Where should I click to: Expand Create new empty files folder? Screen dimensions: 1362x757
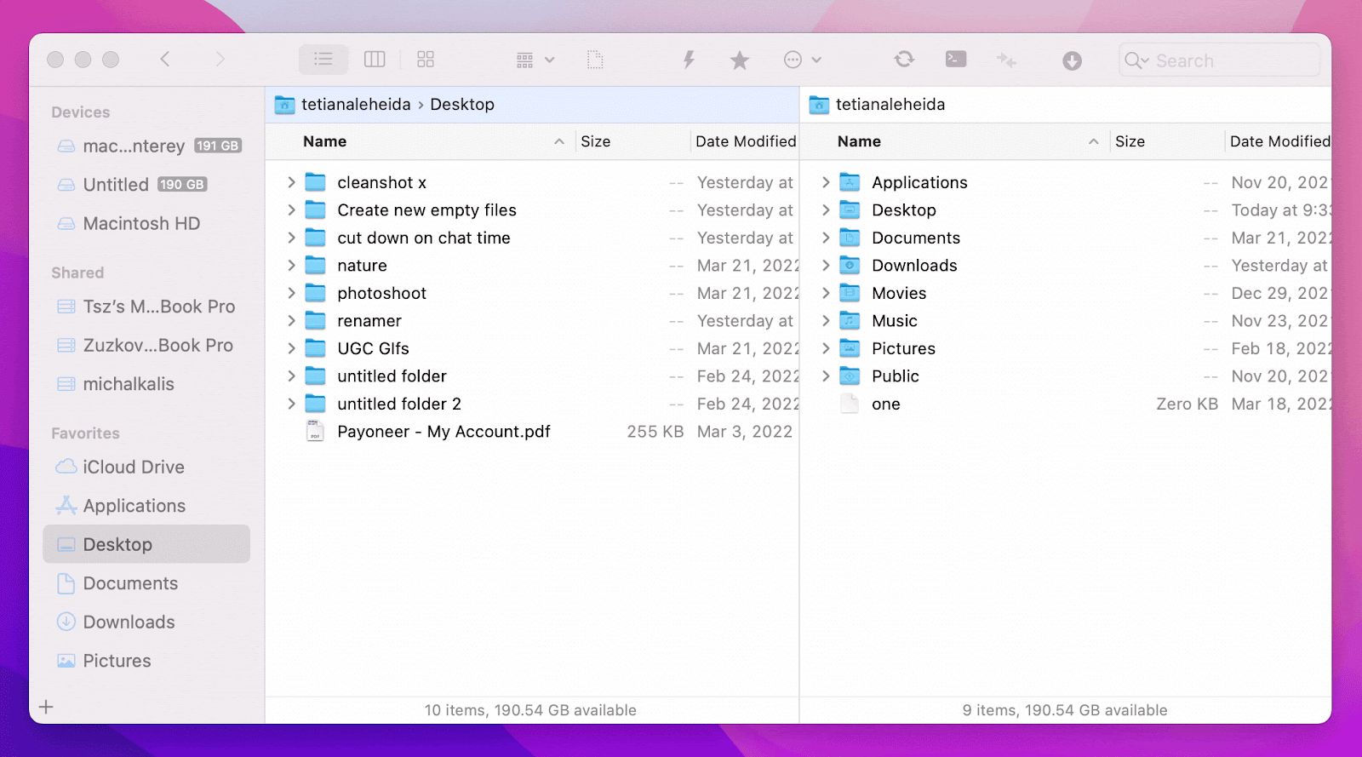pos(291,210)
